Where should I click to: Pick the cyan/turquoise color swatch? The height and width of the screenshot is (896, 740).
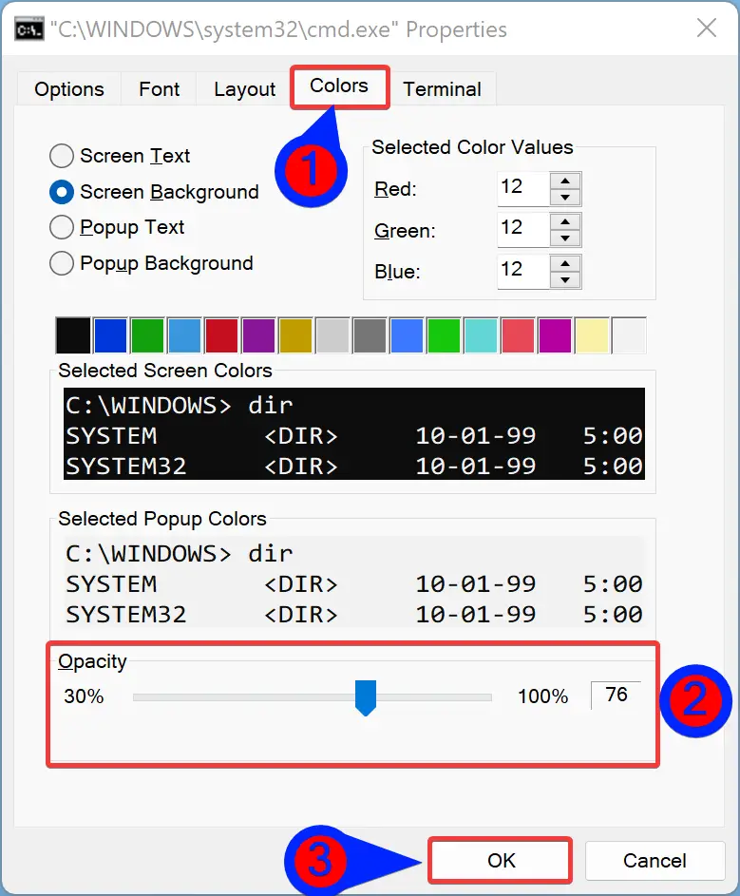coord(482,335)
